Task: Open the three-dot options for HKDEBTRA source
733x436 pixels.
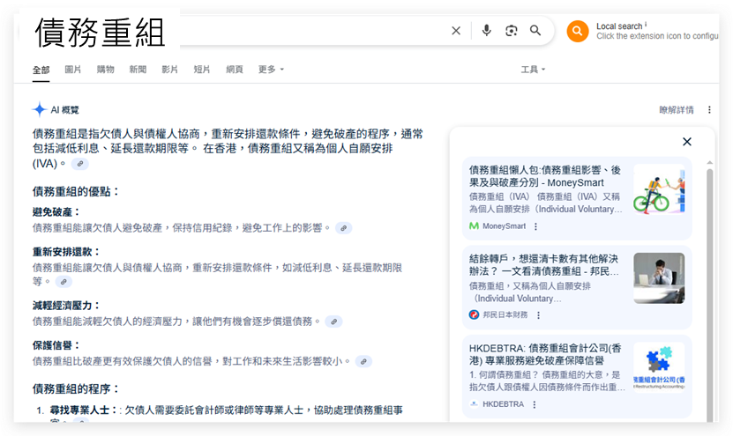Action: click(x=534, y=404)
